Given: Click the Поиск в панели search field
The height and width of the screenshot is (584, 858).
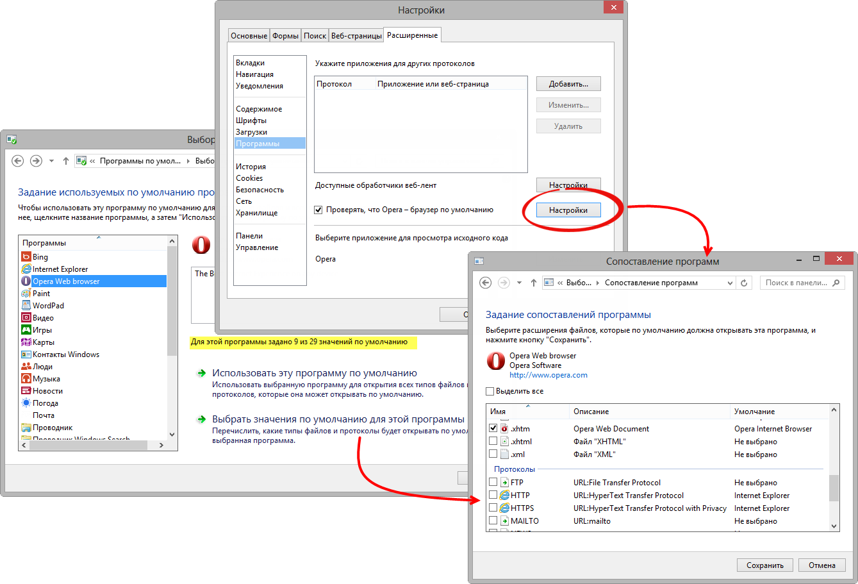Looking at the screenshot, I should click(x=802, y=283).
